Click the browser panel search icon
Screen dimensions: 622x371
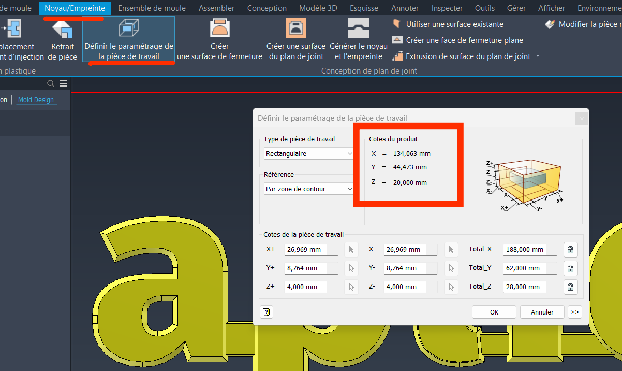coord(51,83)
